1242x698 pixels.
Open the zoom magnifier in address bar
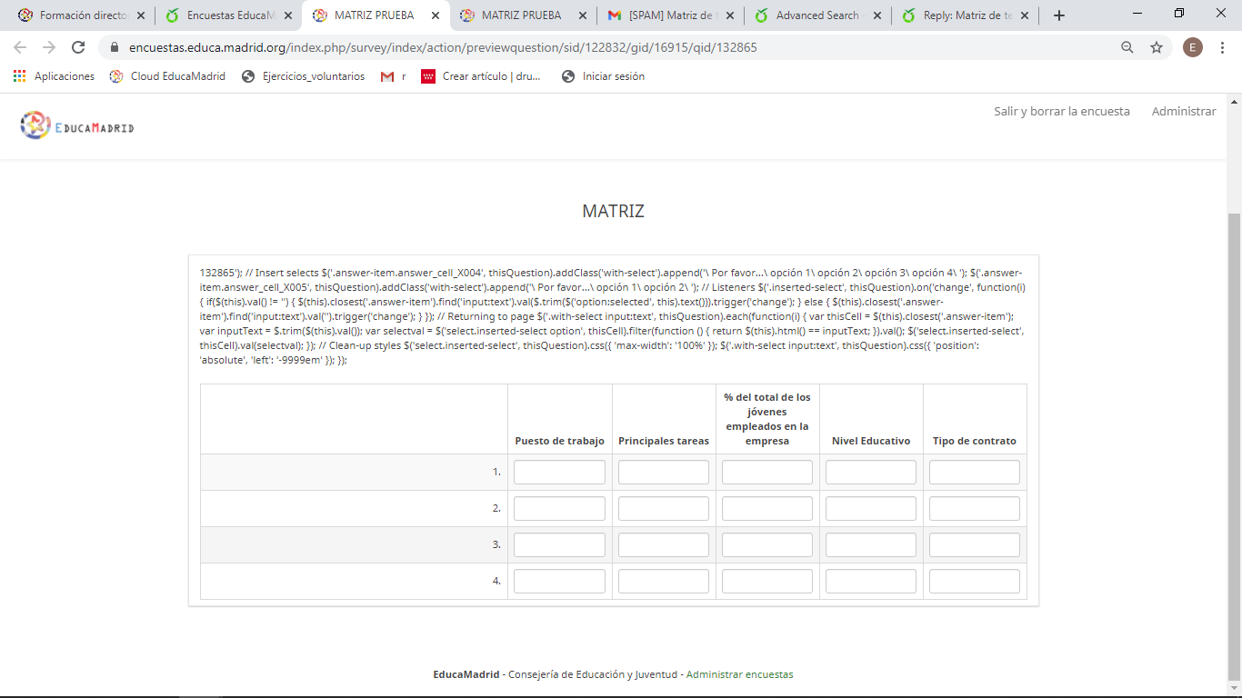[x=1127, y=47]
